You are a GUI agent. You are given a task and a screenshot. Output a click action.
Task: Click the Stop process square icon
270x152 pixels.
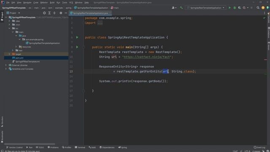[x=251, y=8]
